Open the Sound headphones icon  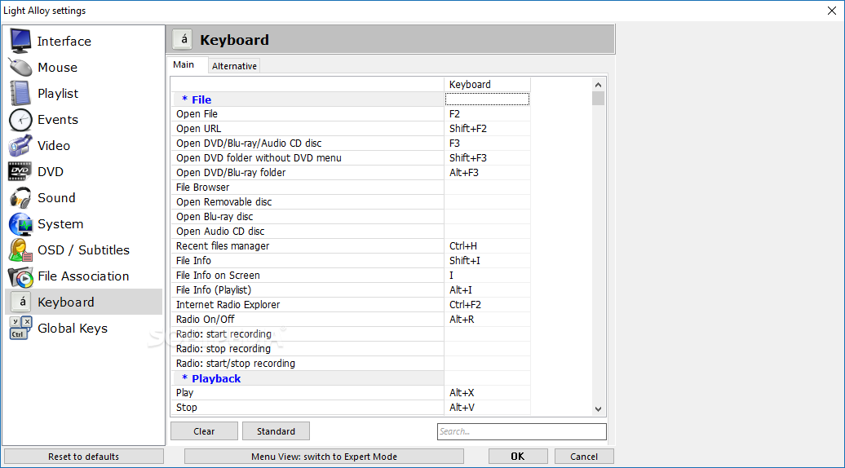click(20, 197)
